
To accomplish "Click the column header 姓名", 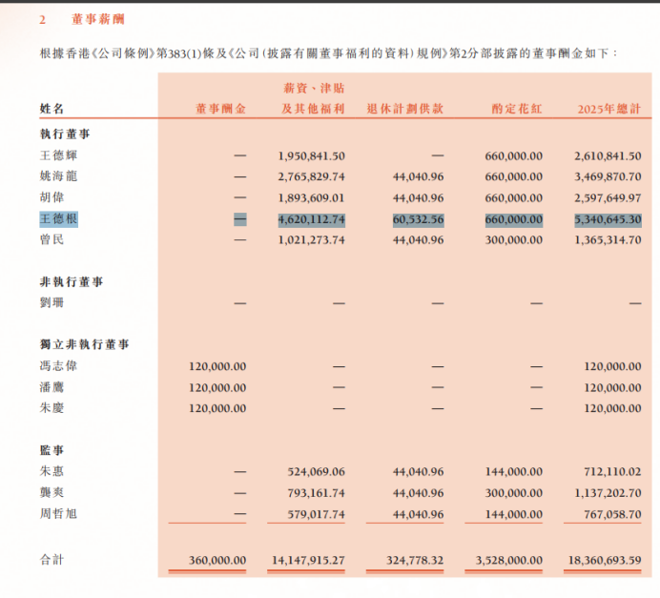I will coord(52,109).
